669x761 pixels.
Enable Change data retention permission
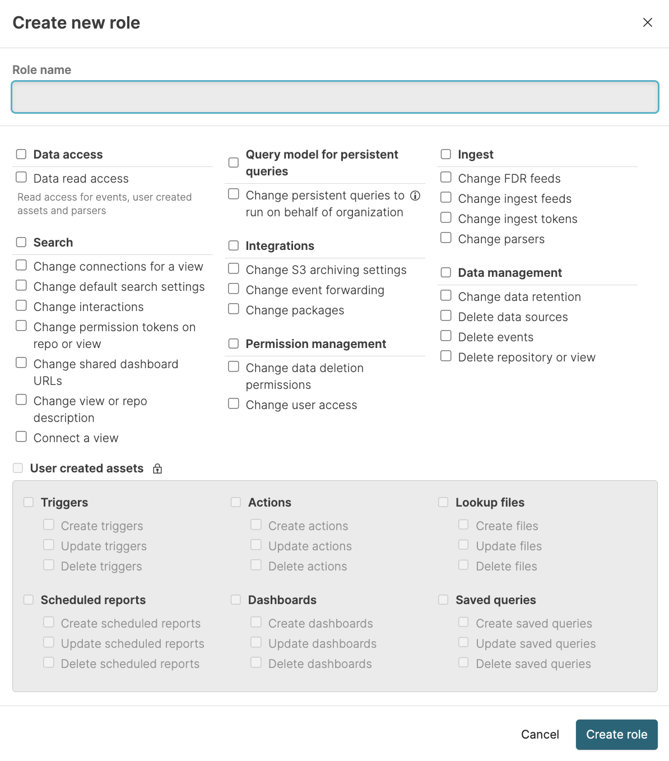click(446, 295)
